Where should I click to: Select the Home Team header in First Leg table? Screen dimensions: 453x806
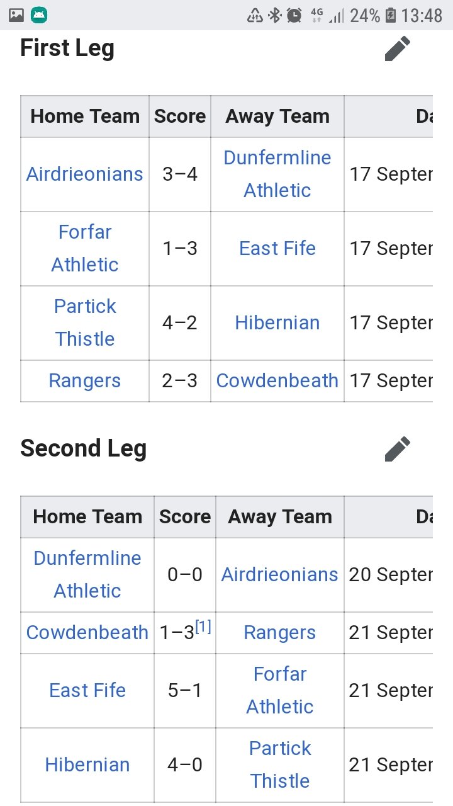point(85,116)
